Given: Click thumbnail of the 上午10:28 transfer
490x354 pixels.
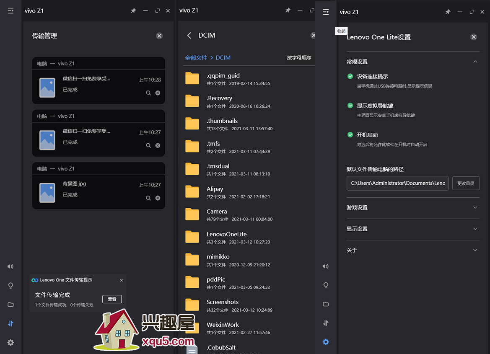Looking at the screenshot, I should point(47,88).
